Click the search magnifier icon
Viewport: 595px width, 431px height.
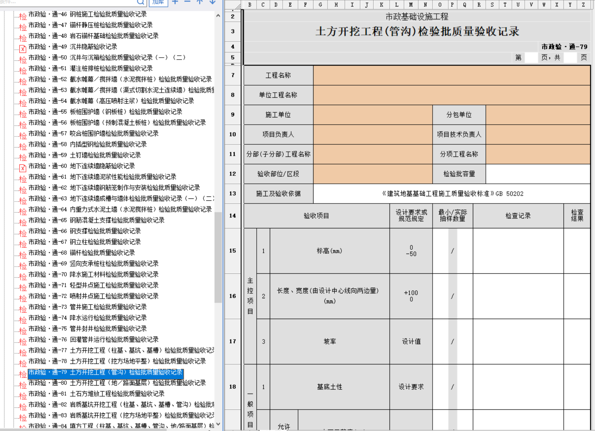tap(141, 2)
